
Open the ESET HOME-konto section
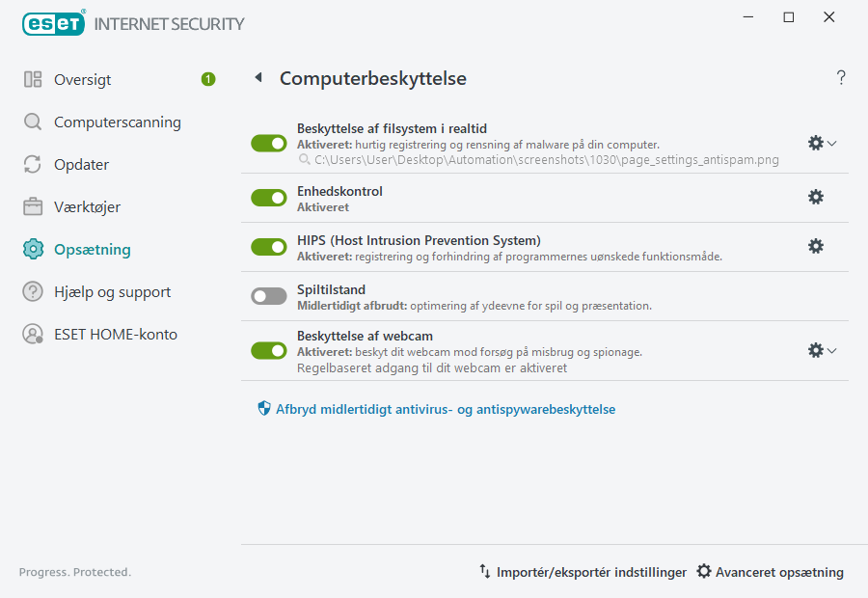point(117,334)
